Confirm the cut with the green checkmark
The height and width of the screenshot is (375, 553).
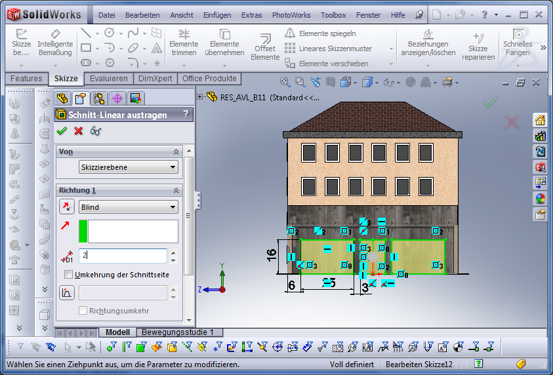point(62,130)
